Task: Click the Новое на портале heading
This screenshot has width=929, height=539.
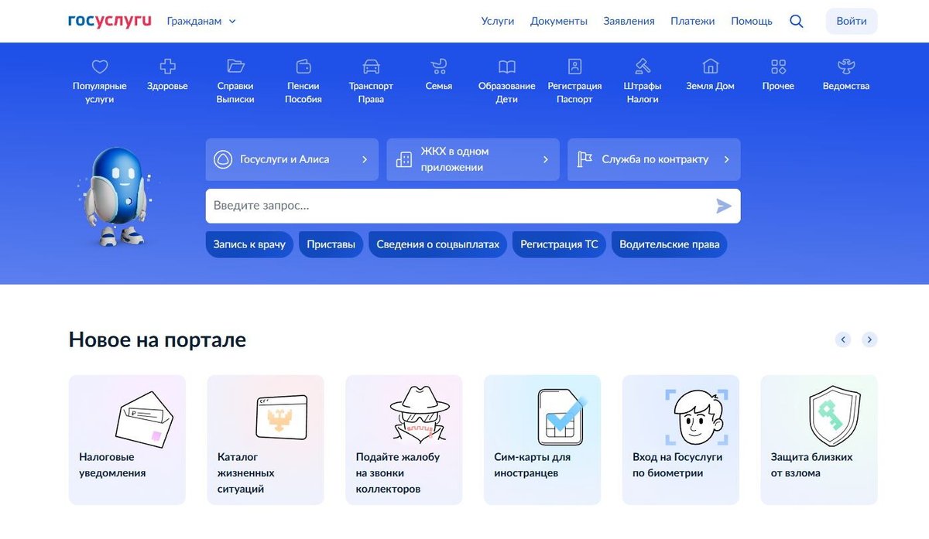Action: click(157, 339)
